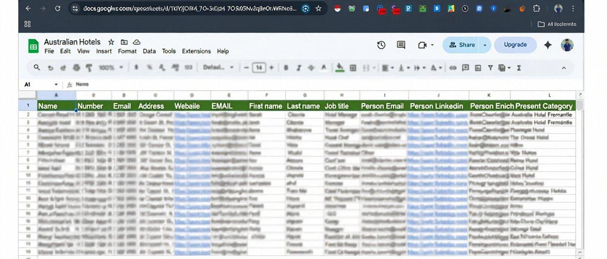The height and width of the screenshot is (259, 607).
Task: Print the spreadsheet
Action: [76, 68]
